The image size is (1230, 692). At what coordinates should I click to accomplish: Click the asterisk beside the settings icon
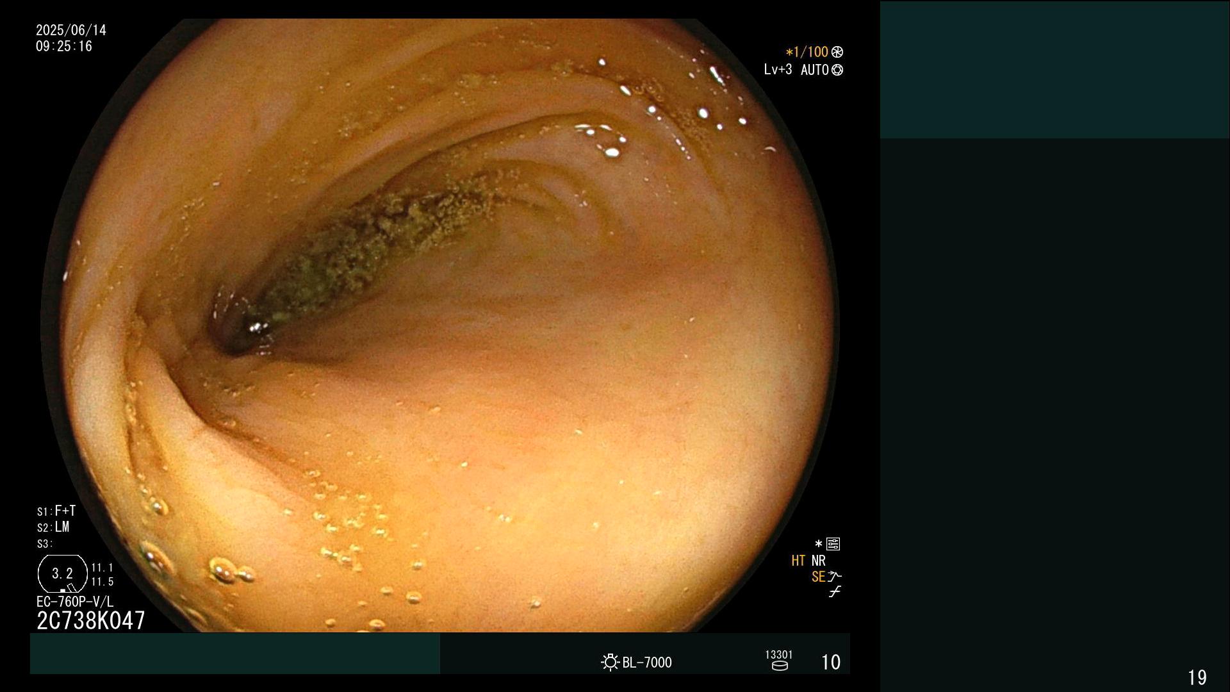(819, 544)
